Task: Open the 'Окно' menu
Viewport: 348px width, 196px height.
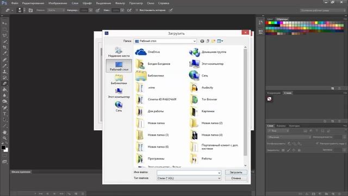Action: [x=151, y=3]
